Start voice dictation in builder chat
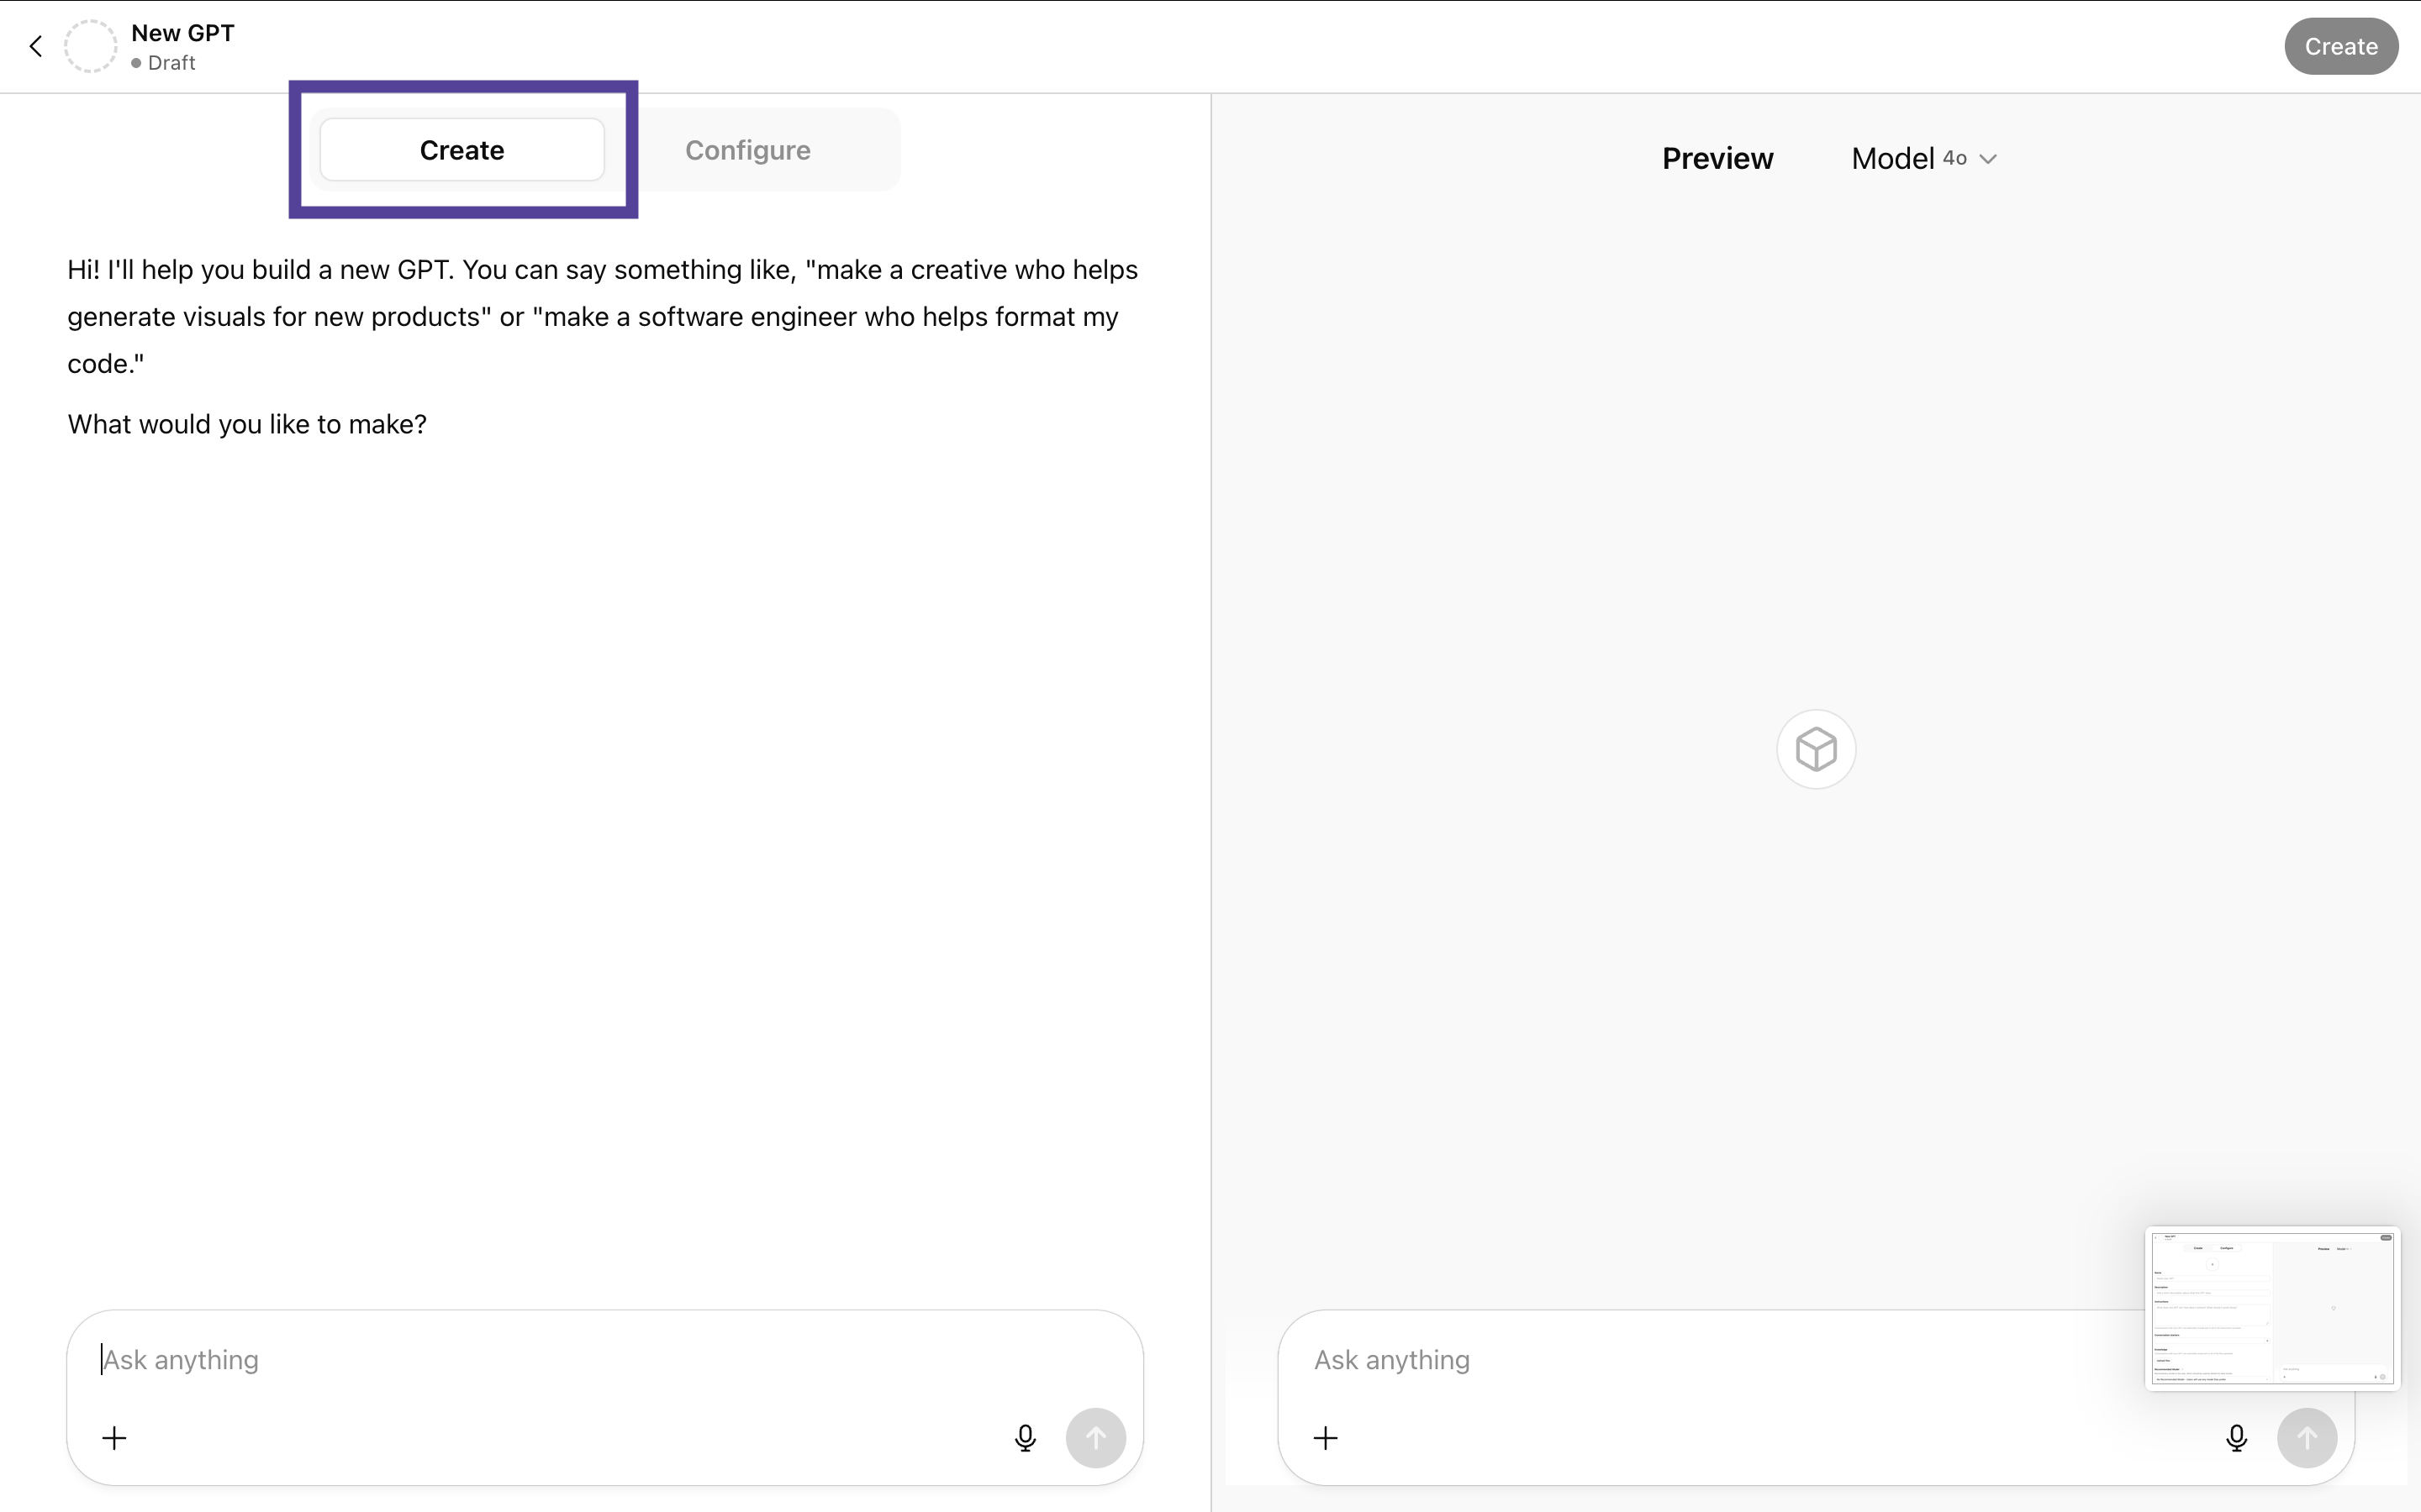 point(1025,1438)
